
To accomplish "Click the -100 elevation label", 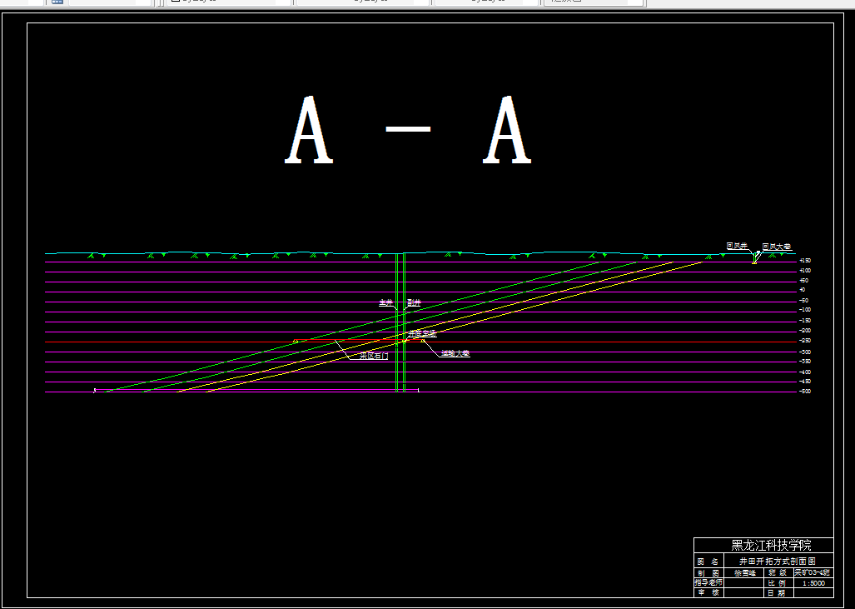I will (x=805, y=311).
